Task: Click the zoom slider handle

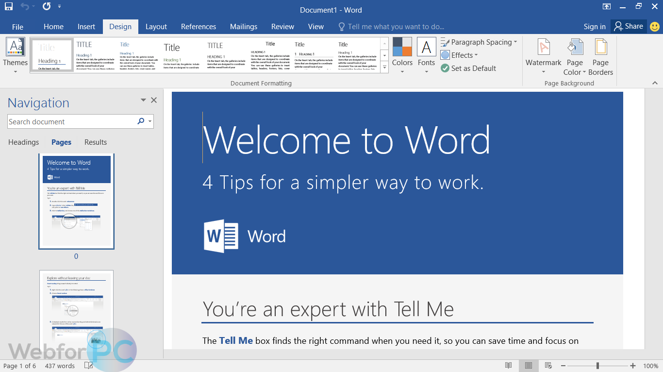Action: (x=597, y=366)
